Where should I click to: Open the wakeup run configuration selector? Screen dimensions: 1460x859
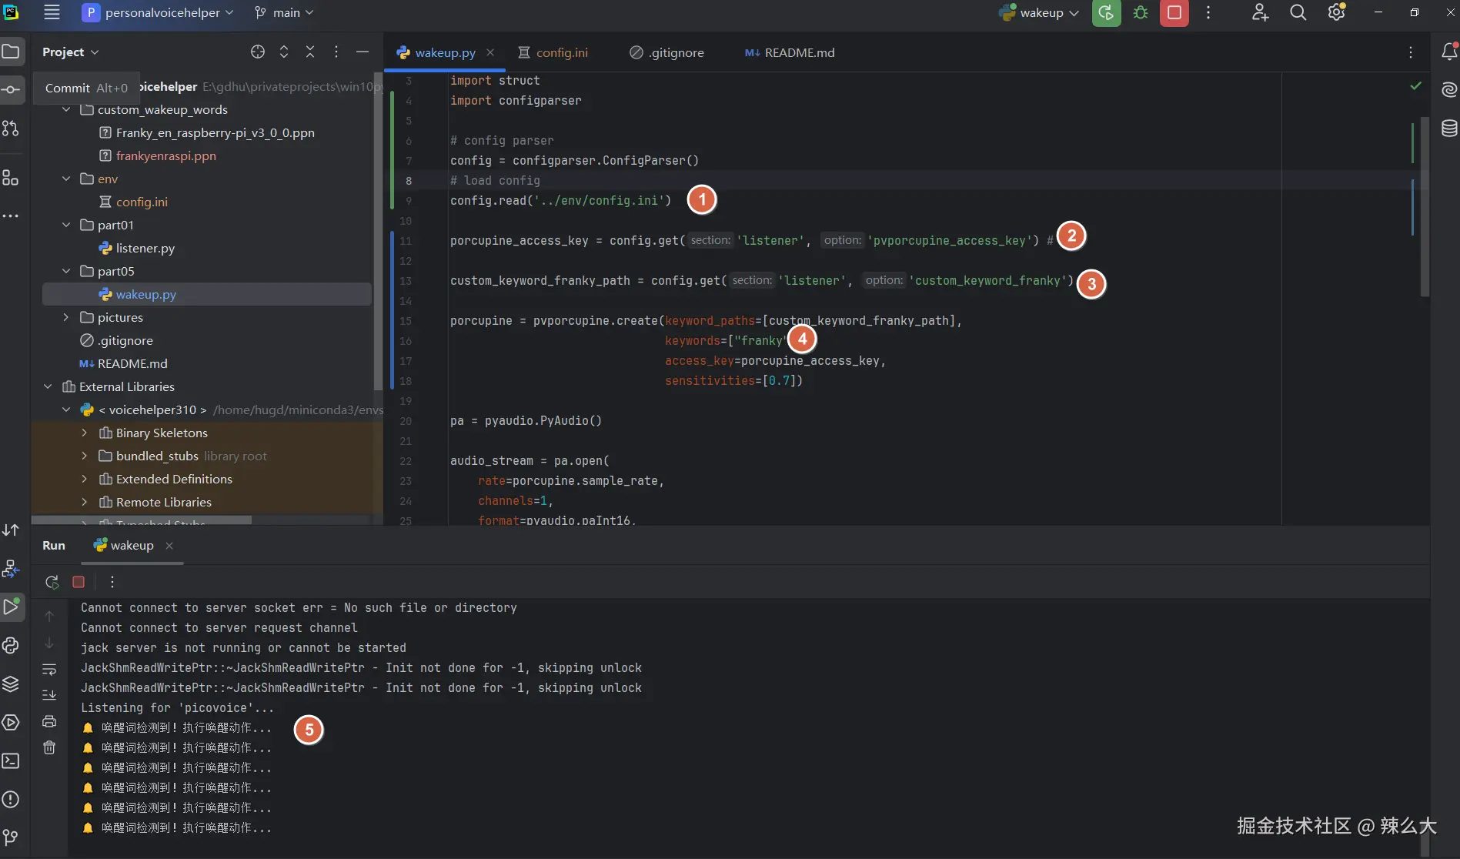coord(1041,13)
